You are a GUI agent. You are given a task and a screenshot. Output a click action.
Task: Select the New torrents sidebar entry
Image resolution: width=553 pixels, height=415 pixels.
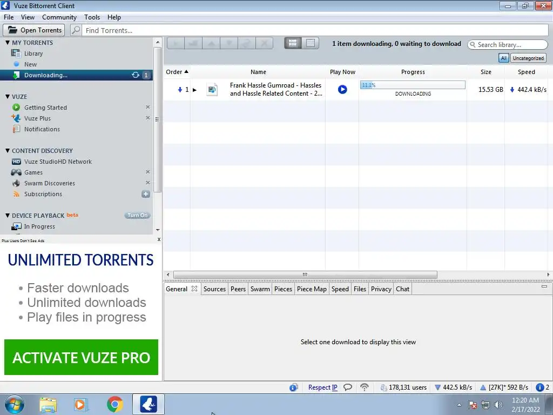pos(30,64)
